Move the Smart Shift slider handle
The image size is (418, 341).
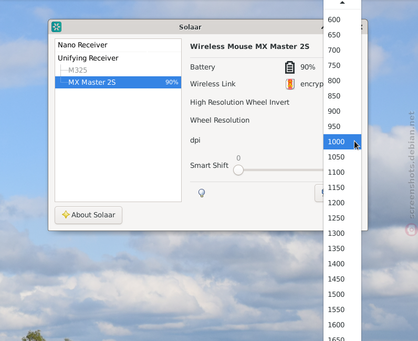coord(238,170)
